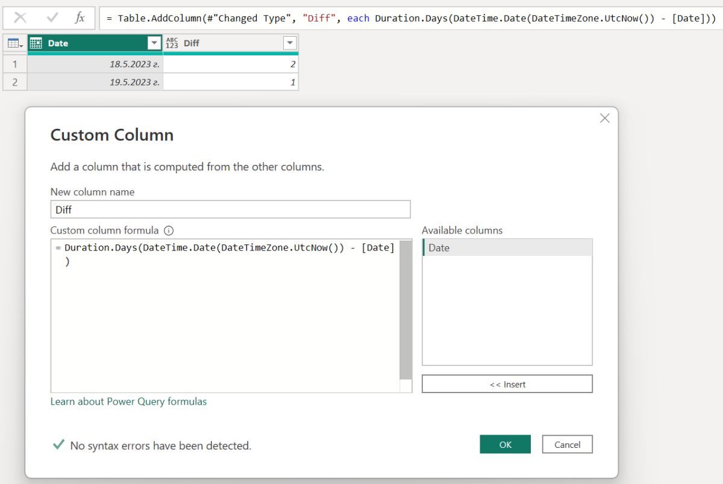The width and height of the screenshot is (723, 484).
Task: Confirm the formula with checkmark icon
Action: (52, 17)
